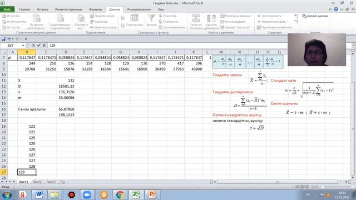This screenshot has height=200, width=356.
Task: Open the Name Box dropdown arrow
Action: click(23, 46)
